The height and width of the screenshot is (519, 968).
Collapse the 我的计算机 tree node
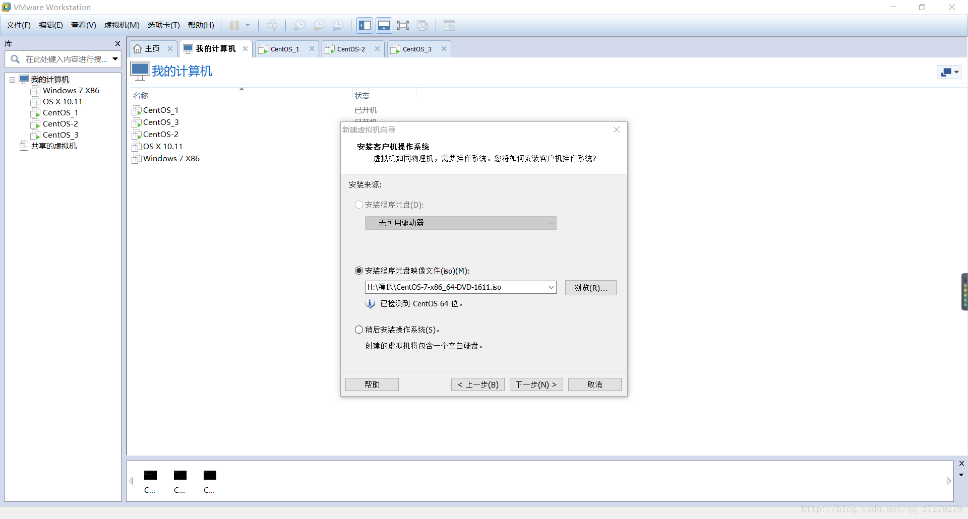click(12, 80)
